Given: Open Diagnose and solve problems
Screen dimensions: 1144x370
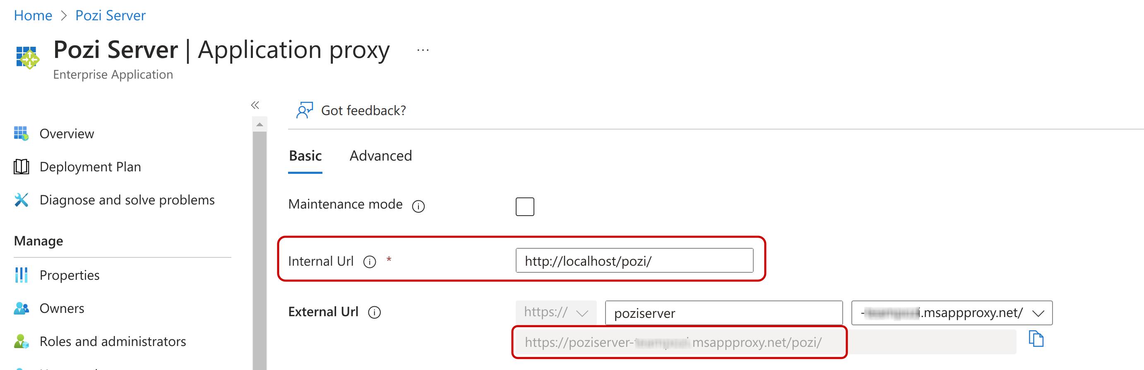Looking at the screenshot, I should click(x=127, y=200).
